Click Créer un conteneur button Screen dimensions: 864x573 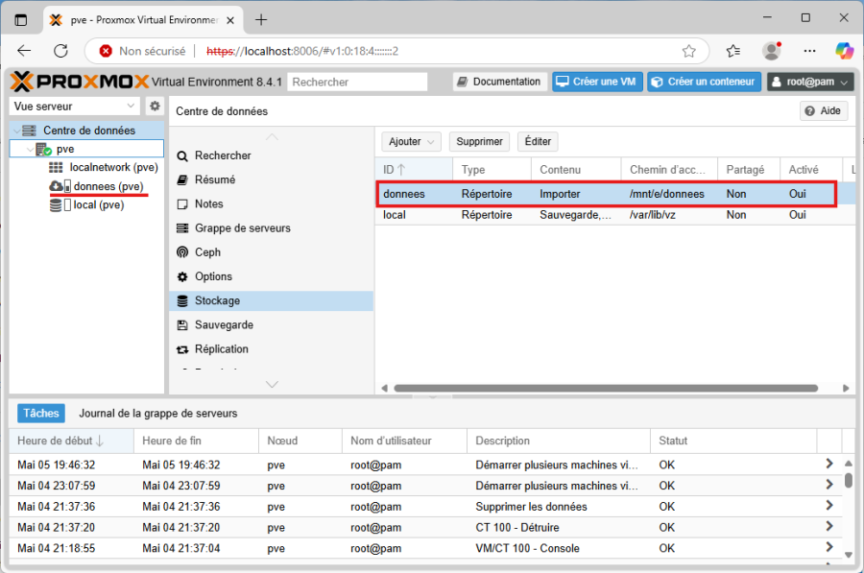pos(704,82)
